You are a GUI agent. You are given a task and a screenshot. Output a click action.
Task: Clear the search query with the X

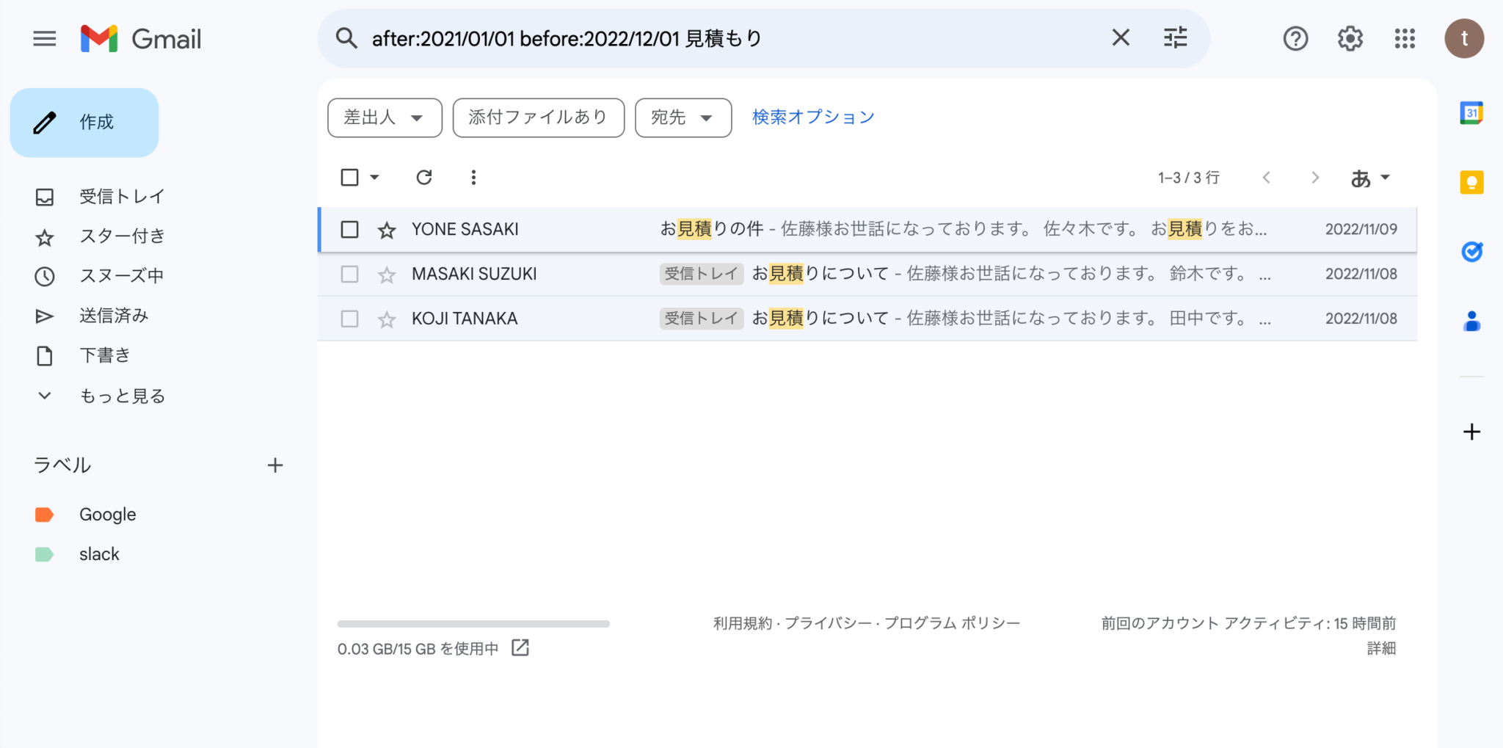pyautogui.click(x=1121, y=37)
